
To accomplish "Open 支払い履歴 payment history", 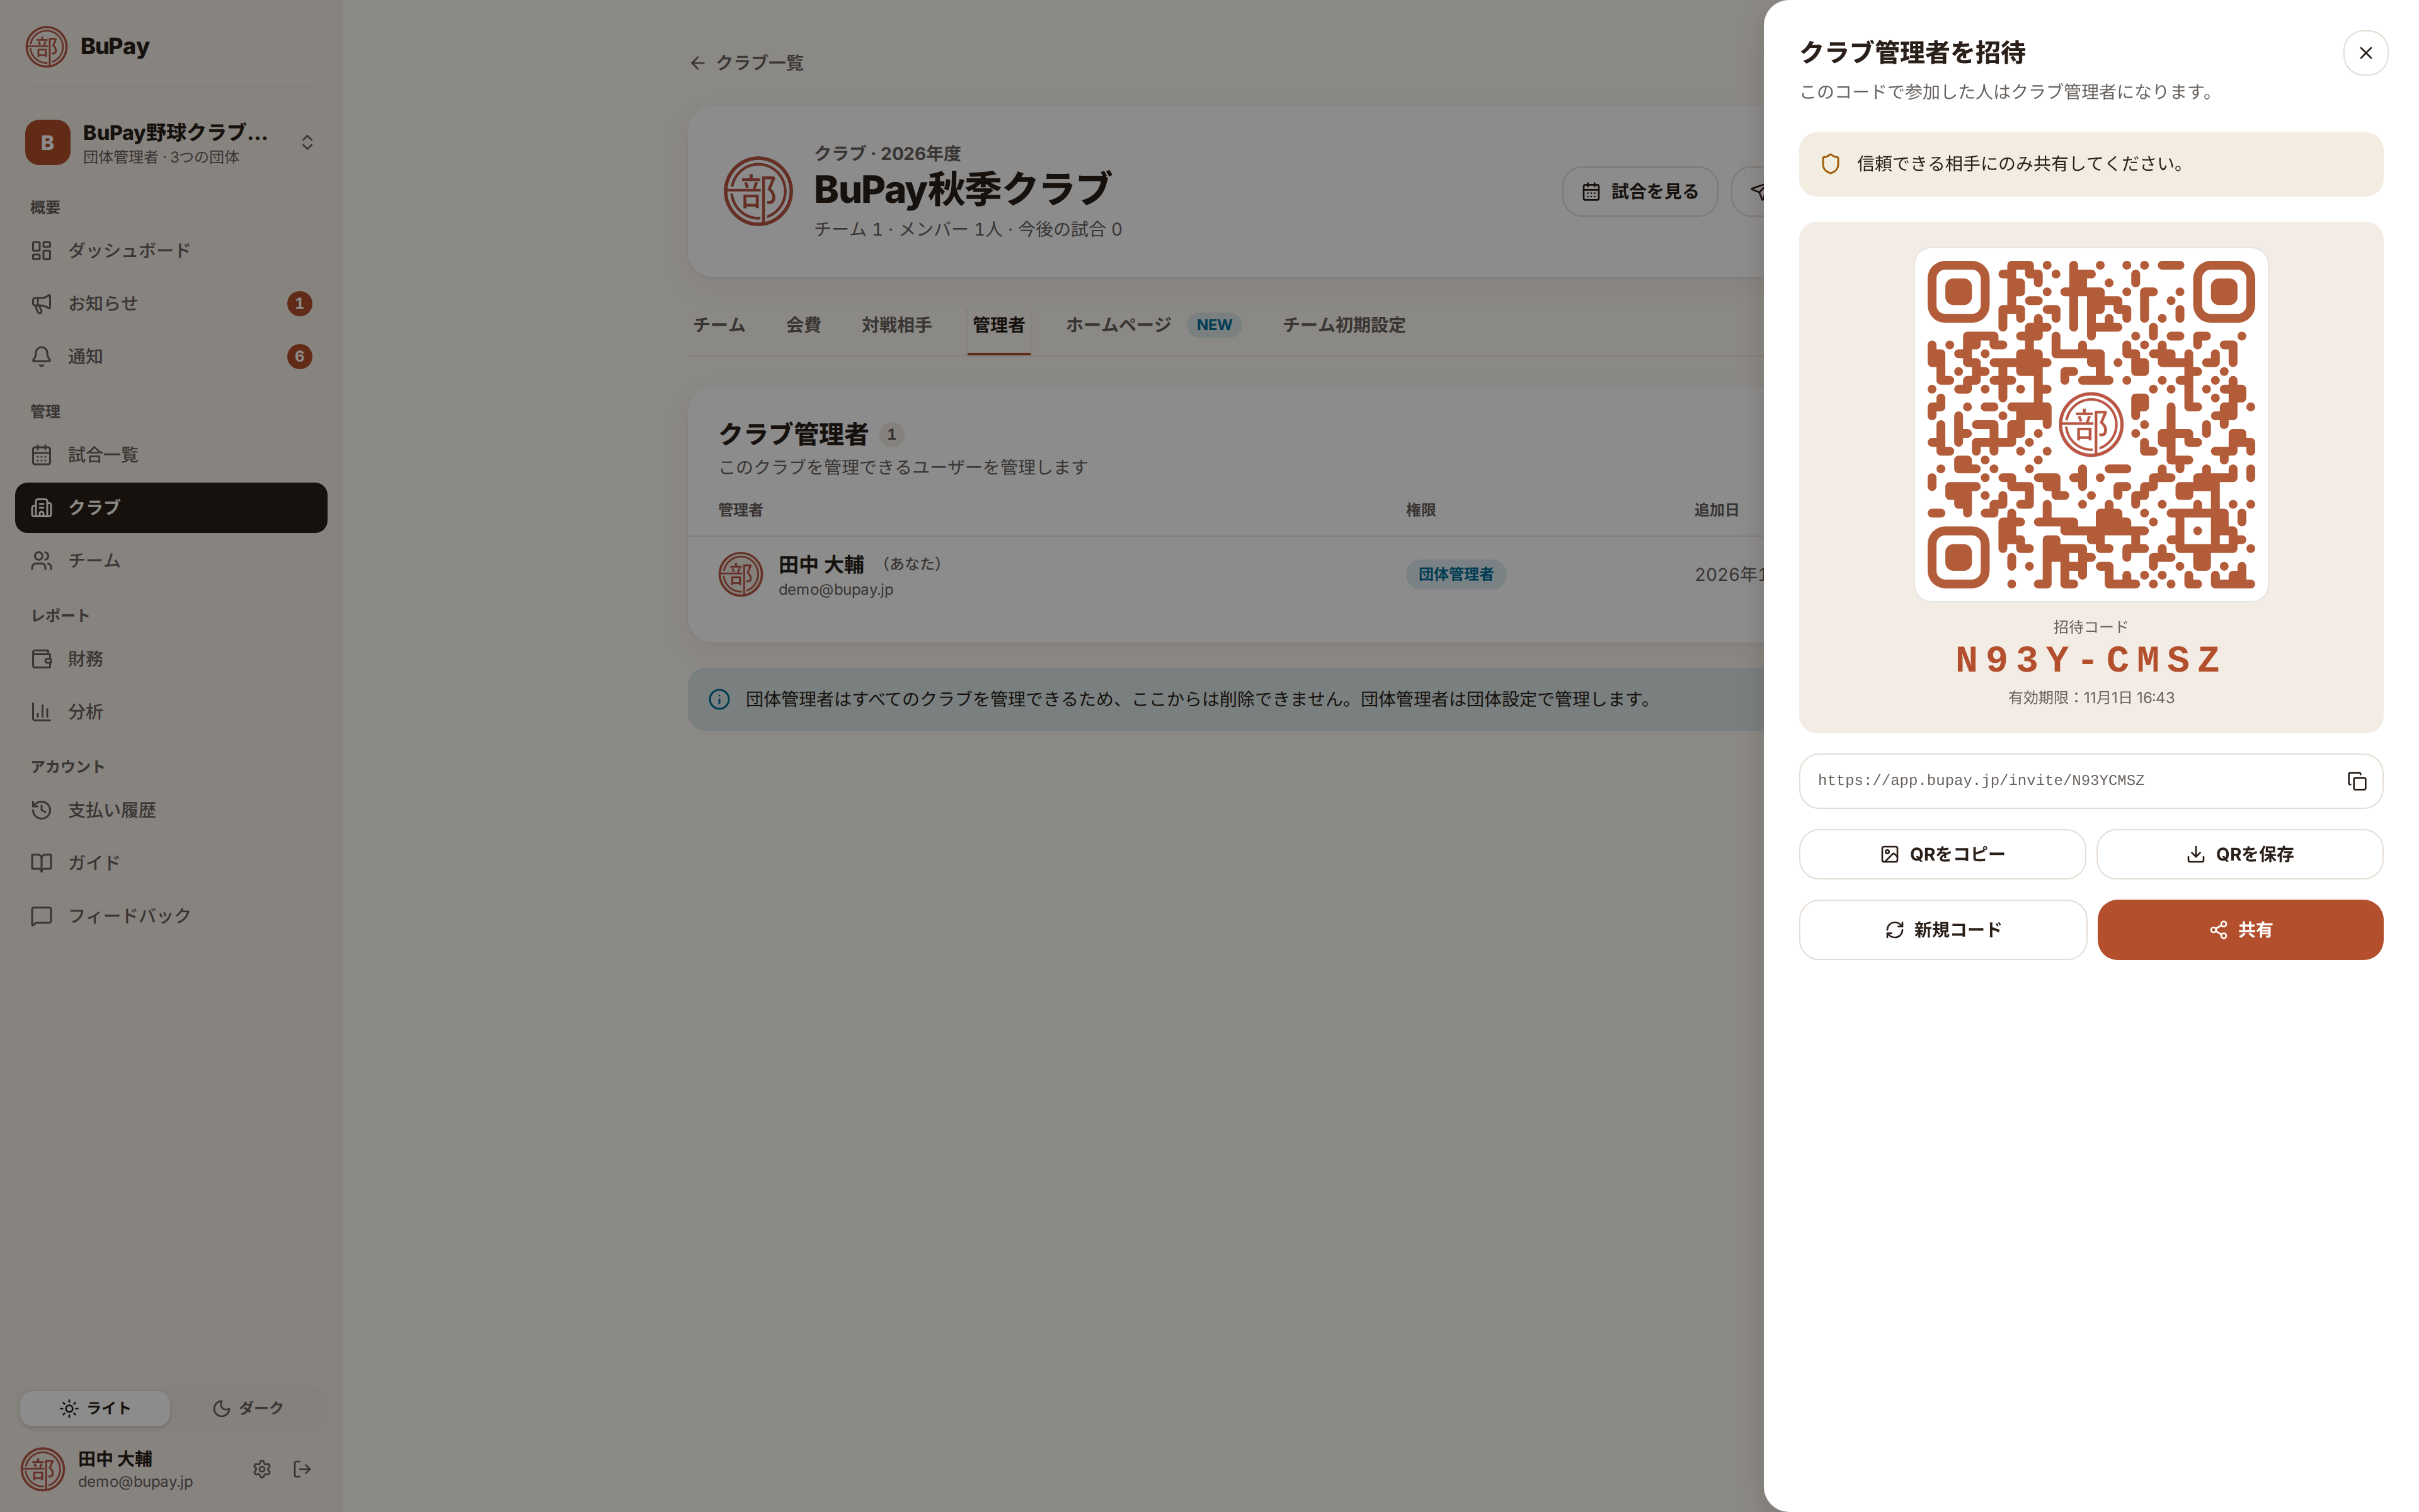I will (x=171, y=810).
